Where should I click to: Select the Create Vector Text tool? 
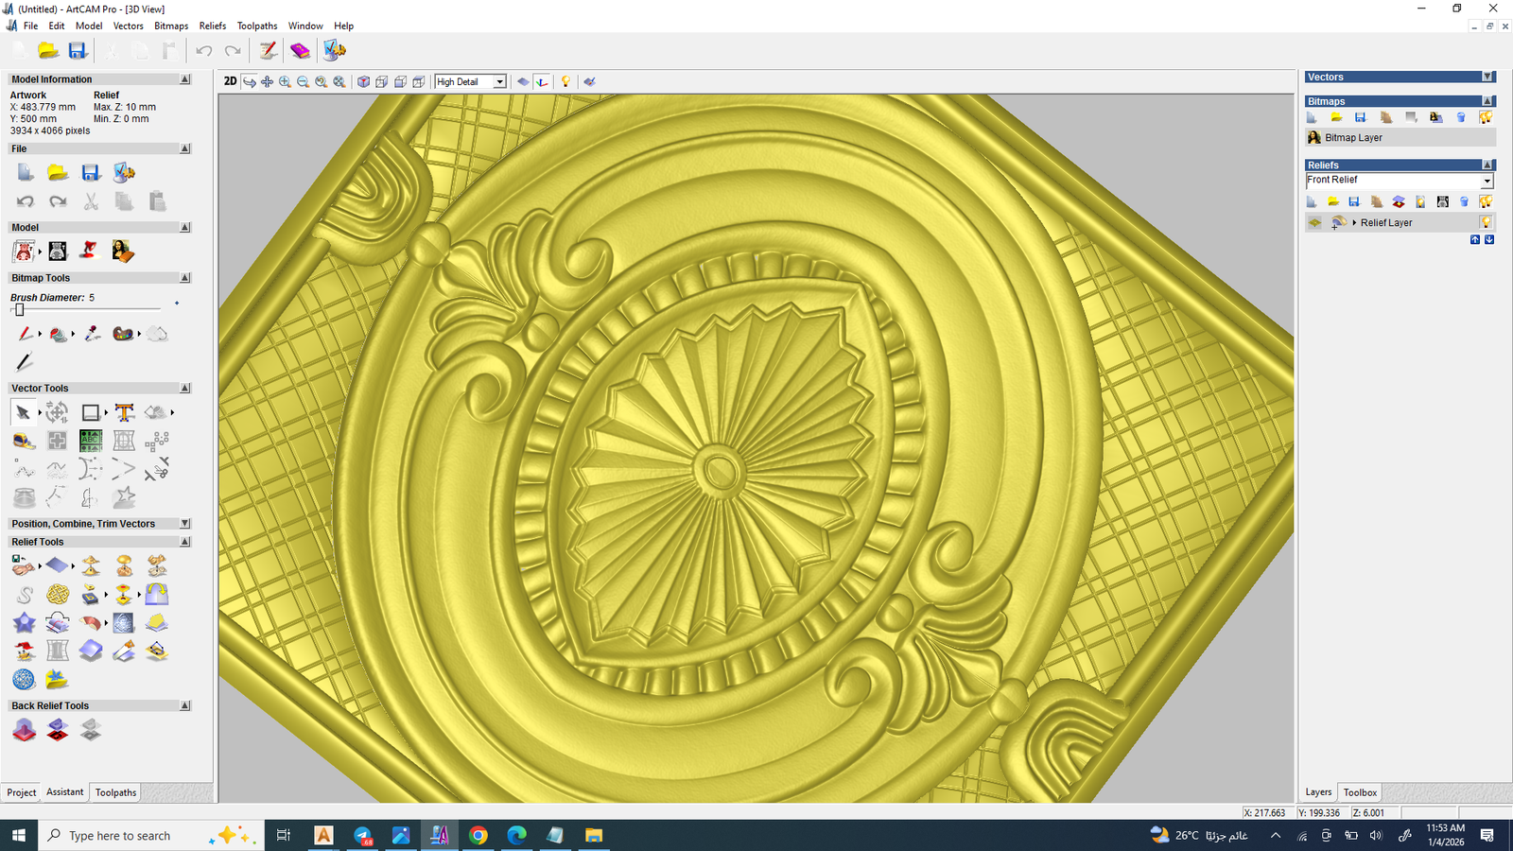tap(124, 412)
